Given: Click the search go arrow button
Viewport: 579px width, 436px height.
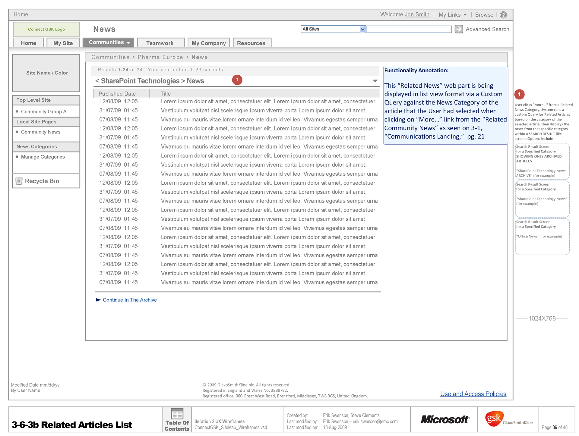Looking at the screenshot, I should (x=458, y=29).
